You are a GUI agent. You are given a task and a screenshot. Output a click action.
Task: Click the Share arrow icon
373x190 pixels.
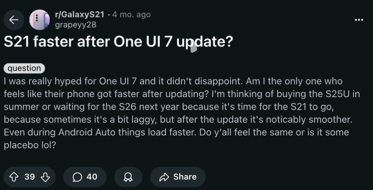[164, 177]
